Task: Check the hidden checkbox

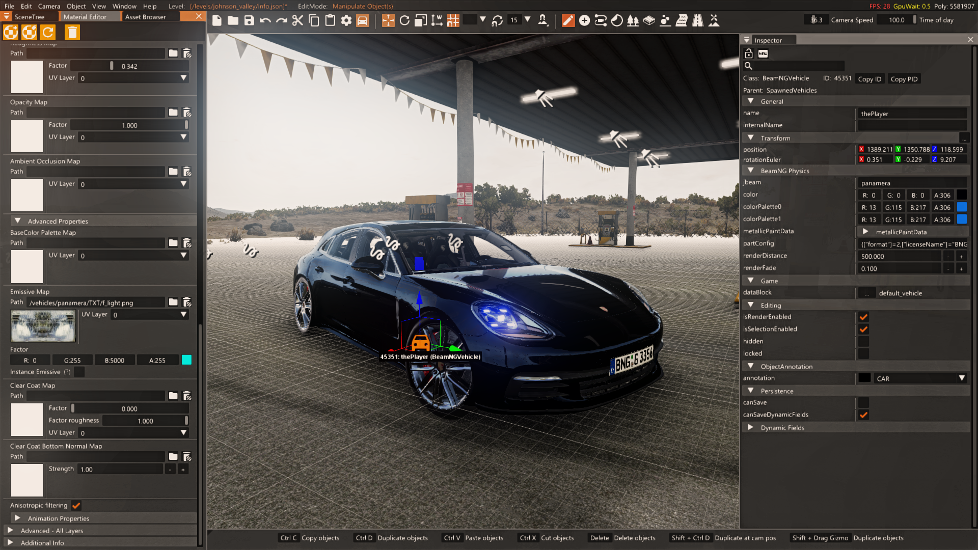Action: 863,341
